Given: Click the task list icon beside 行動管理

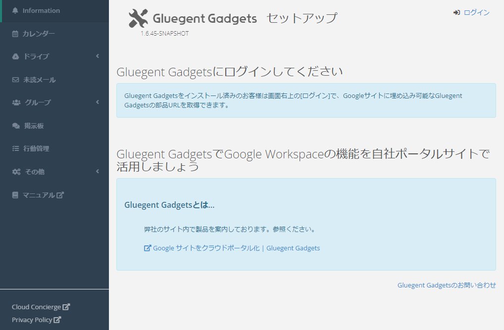Looking at the screenshot, I should tap(15, 148).
